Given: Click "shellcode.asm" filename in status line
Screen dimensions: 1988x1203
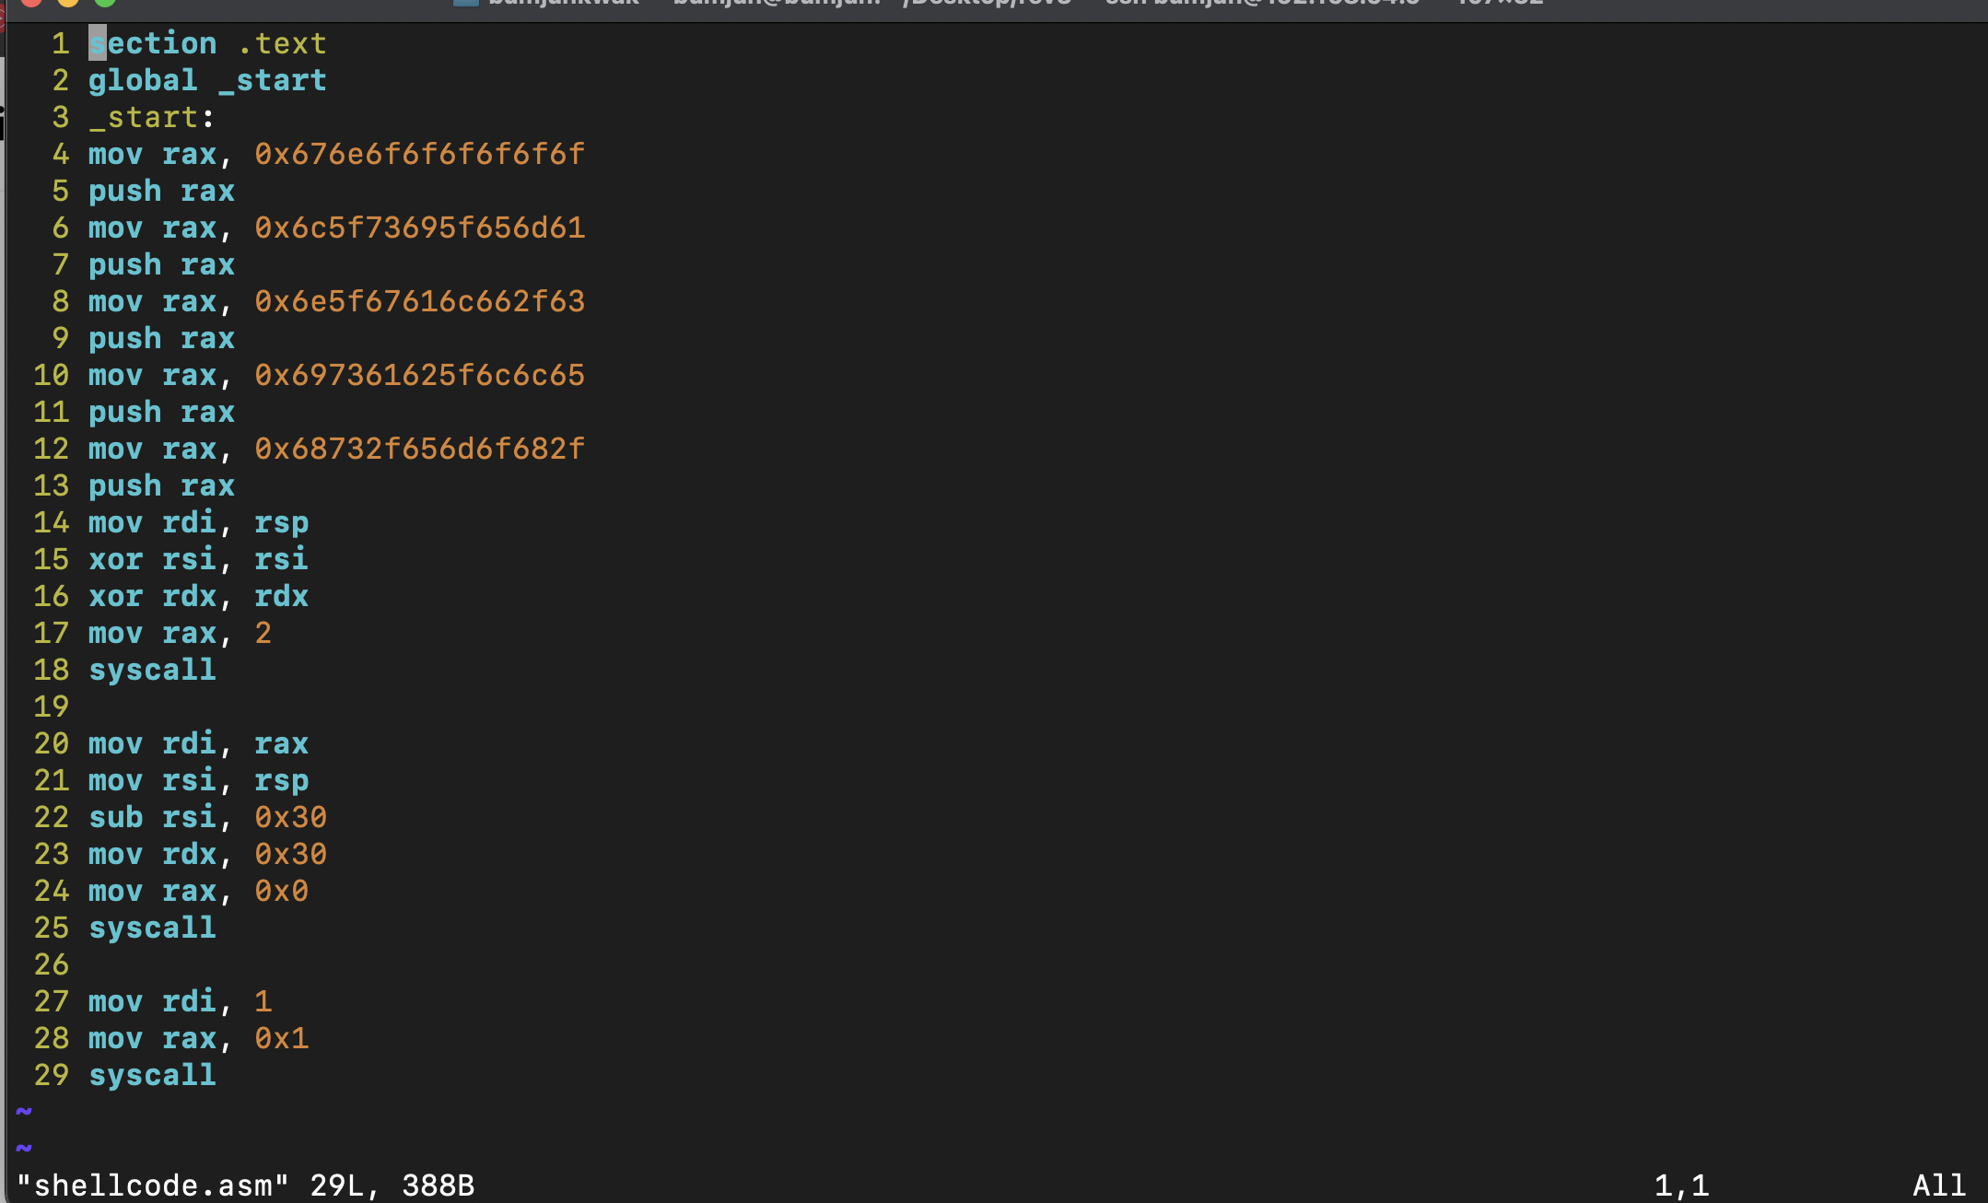Looking at the screenshot, I should pos(153,1185).
